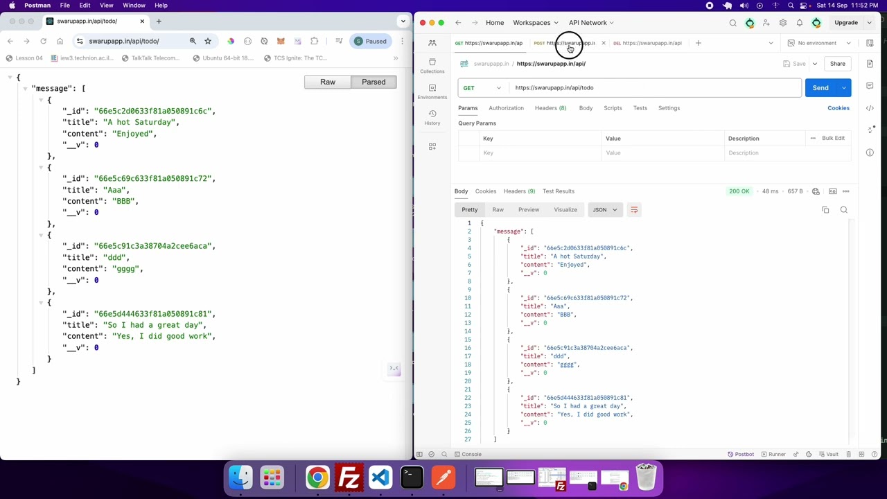Click the Send button
Viewport: 887px width, 499px height.
pyautogui.click(x=820, y=88)
